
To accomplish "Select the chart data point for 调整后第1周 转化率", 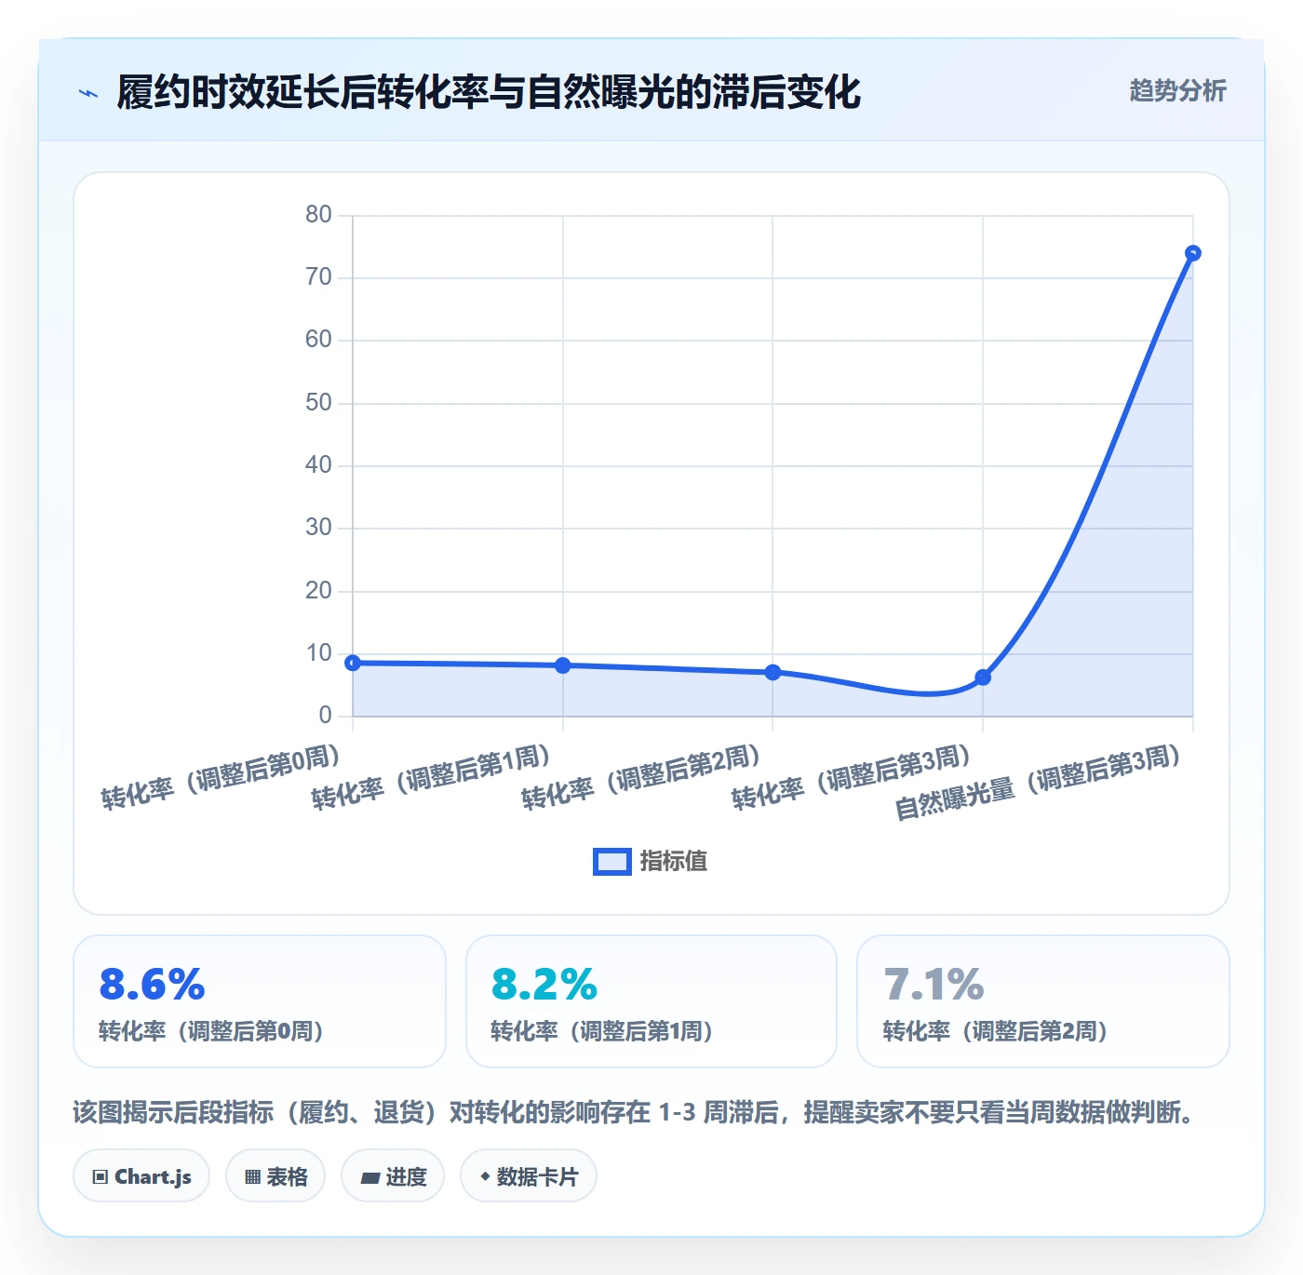I will [x=563, y=665].
